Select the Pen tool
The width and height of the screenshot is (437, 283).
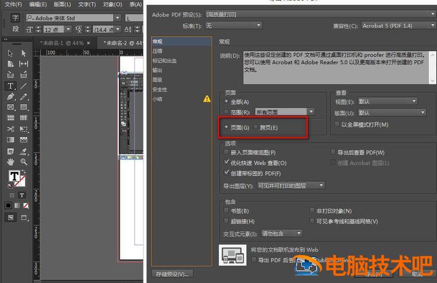[x=10, y=97]
